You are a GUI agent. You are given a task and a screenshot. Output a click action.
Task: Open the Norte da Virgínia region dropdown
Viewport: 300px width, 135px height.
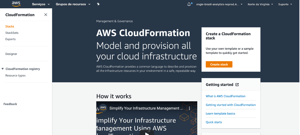coord(260,4)
